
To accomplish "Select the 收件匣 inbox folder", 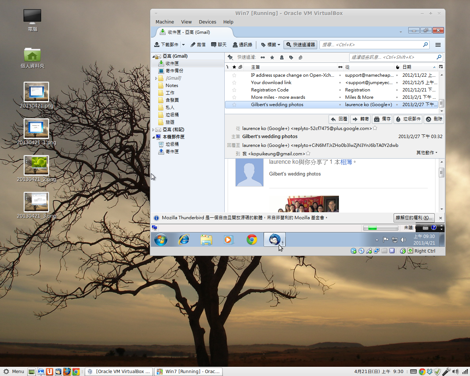I will pos(172,64).
